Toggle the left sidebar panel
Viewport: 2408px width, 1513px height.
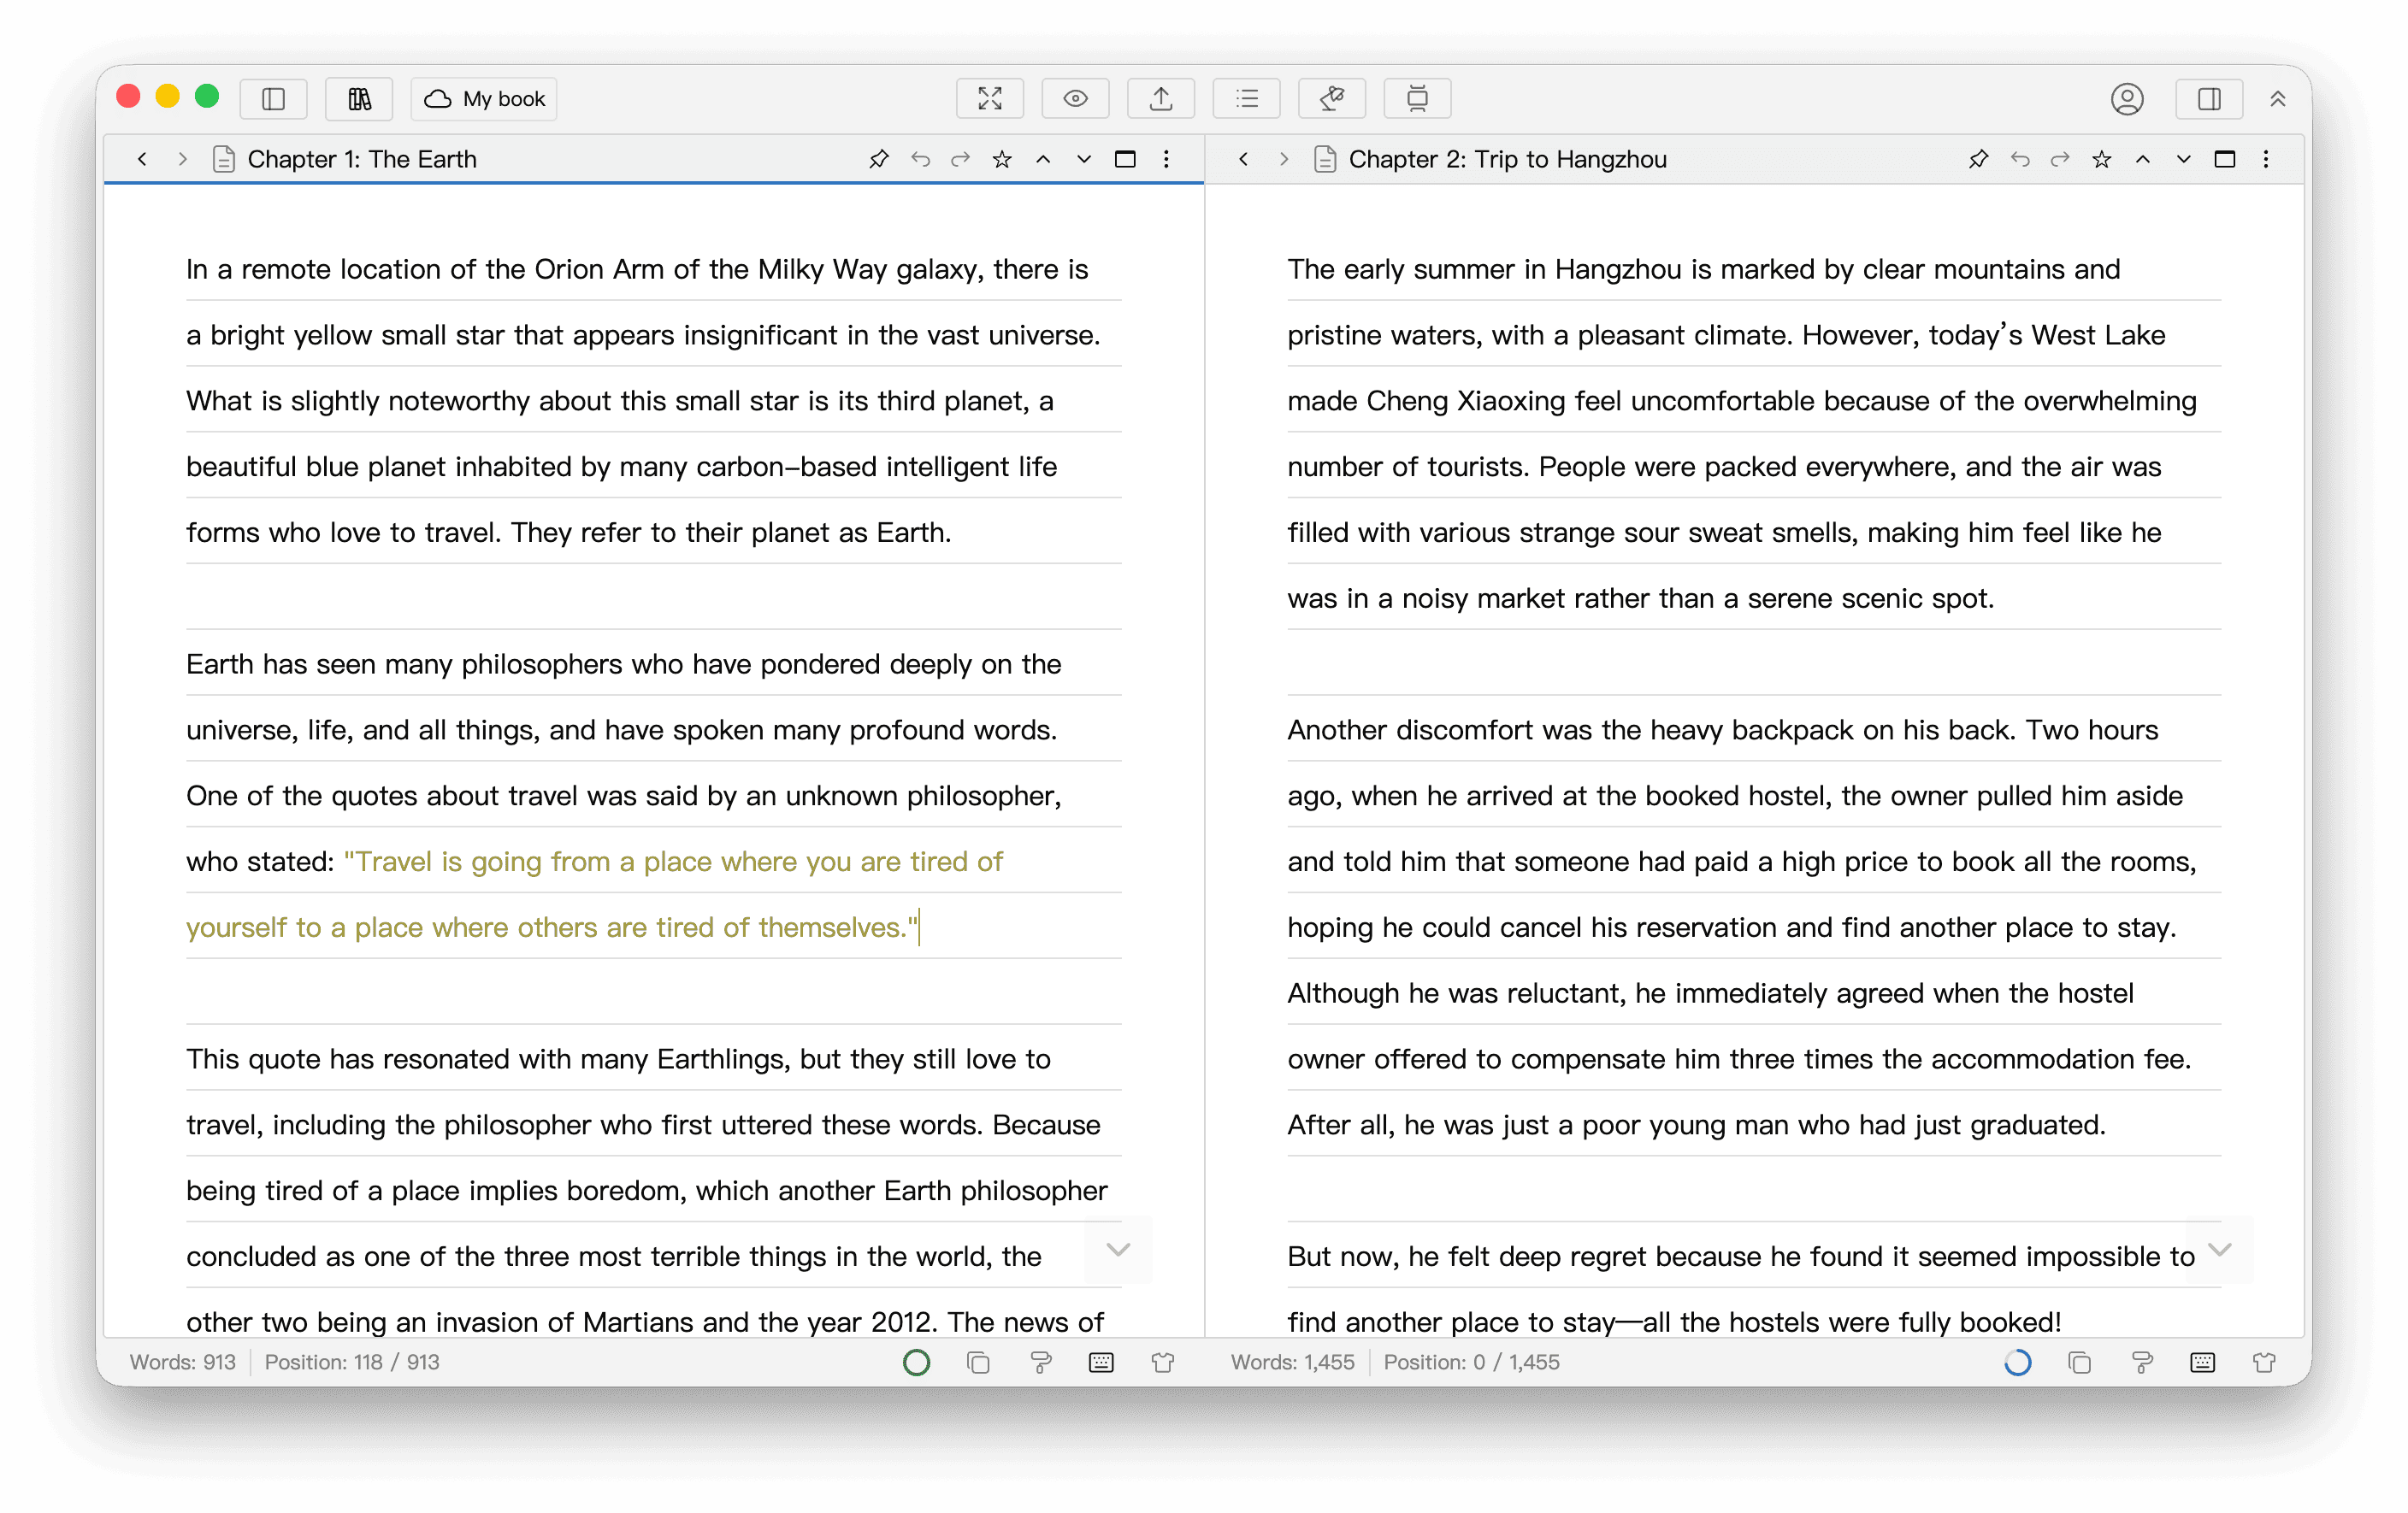click(x=274, y=99)
